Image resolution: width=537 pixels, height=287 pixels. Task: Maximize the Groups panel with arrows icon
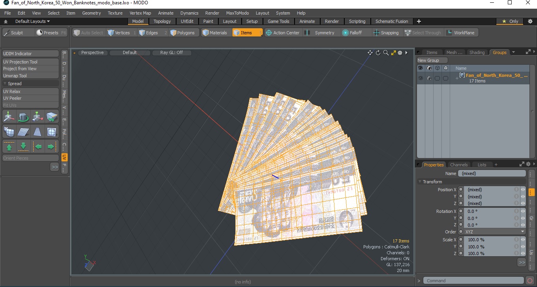click(x=528, y=52)
